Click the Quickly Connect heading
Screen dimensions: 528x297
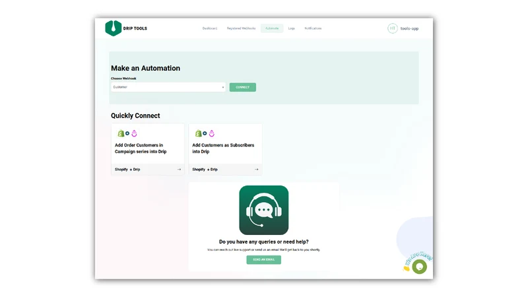135,115
